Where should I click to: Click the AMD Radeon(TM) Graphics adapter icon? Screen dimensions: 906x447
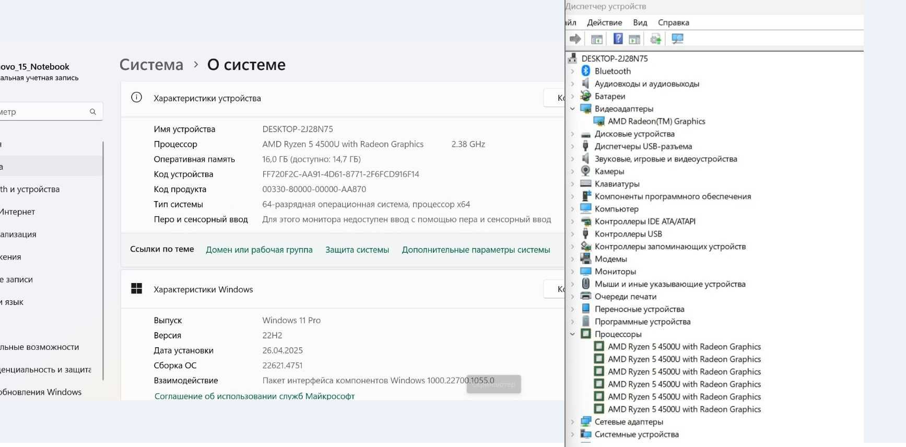pyautogui.click(x=599, y=121)
